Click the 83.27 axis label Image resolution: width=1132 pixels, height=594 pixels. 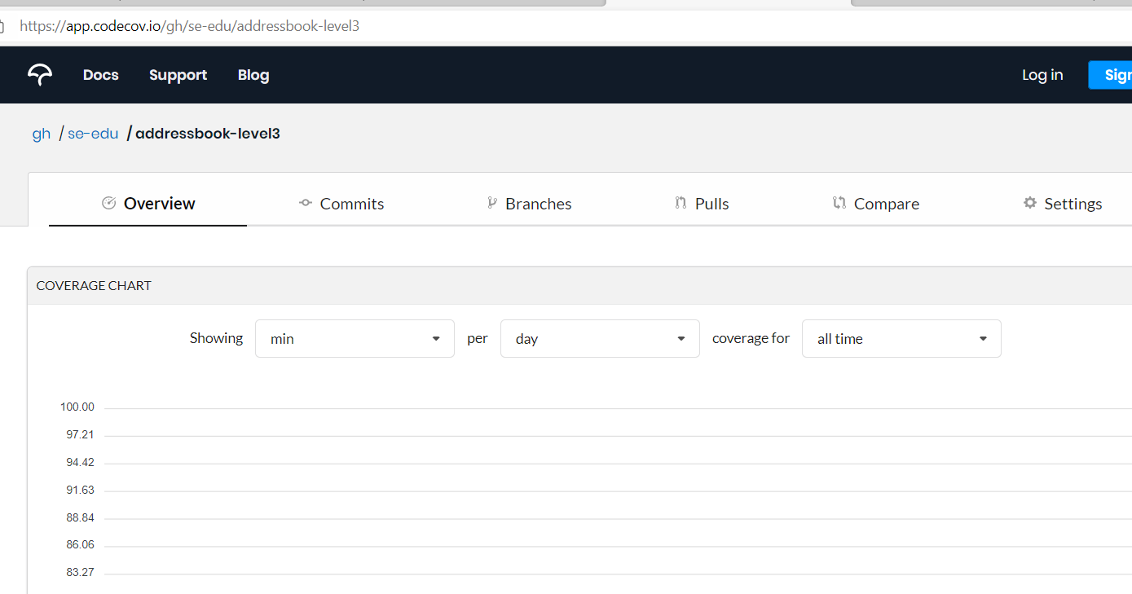[80, 573]
